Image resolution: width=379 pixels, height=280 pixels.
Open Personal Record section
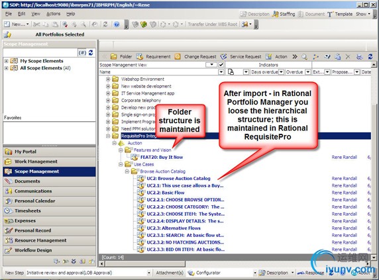tap(49, 231)
